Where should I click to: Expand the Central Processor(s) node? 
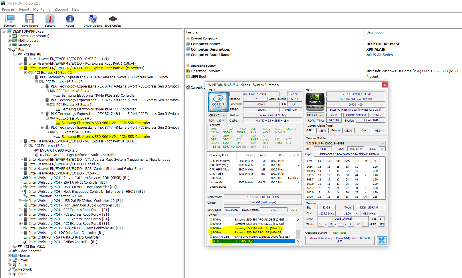[x=9, y=36]
